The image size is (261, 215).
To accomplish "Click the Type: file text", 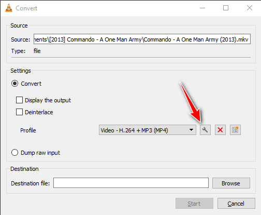I will click(26, 51).
